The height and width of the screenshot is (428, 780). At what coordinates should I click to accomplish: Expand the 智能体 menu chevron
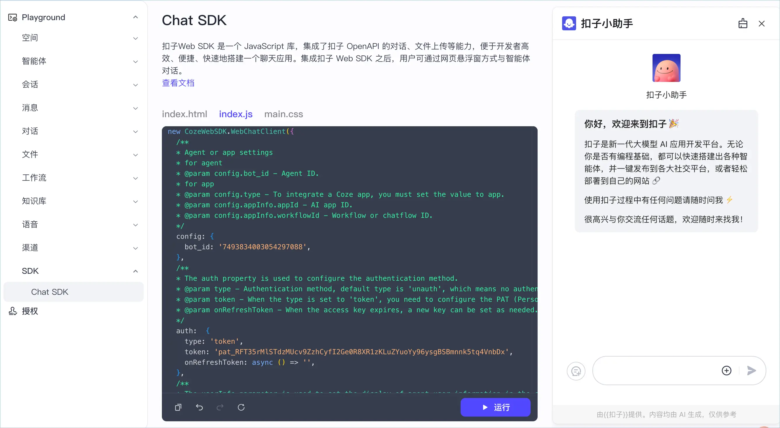(x=135, y=62)
